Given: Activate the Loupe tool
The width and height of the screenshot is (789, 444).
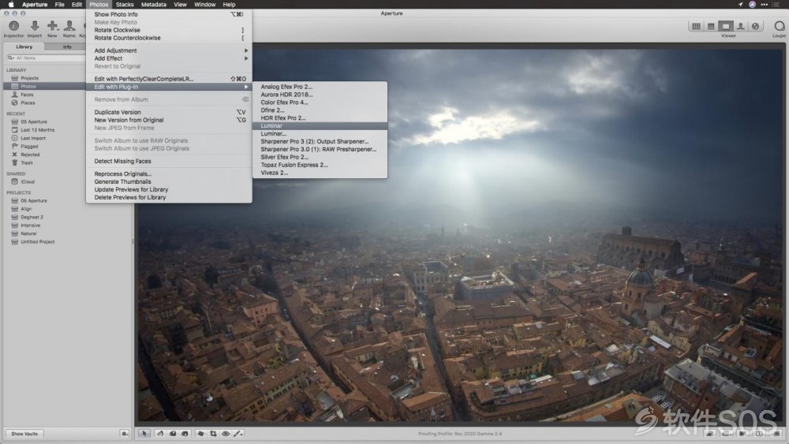Looking at the screenshot, I should [x=779, y=26].
